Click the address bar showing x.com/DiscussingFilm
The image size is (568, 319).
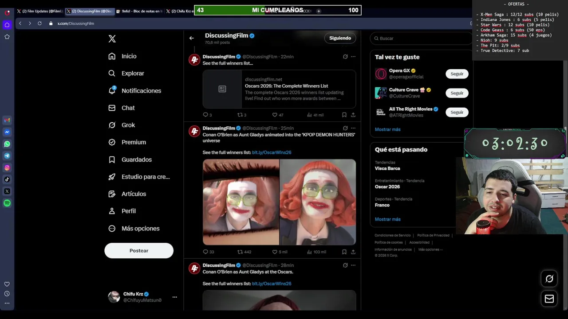[x=257, y=23]
